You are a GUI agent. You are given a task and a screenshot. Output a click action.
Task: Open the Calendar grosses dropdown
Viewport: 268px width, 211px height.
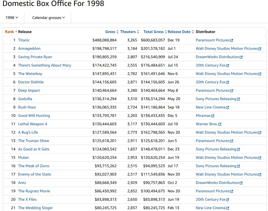[x=48, y=18]
